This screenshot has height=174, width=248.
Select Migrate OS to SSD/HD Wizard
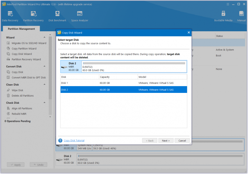click(x=27, y=43)
